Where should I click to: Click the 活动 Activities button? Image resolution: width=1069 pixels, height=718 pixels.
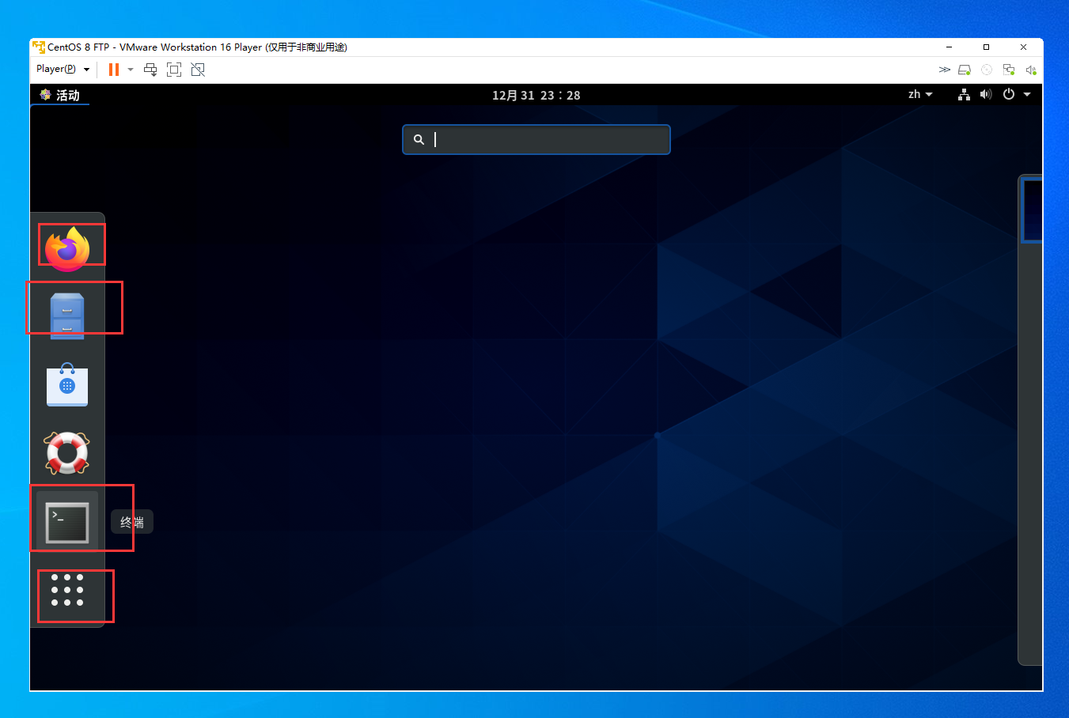tap(60, 95)
